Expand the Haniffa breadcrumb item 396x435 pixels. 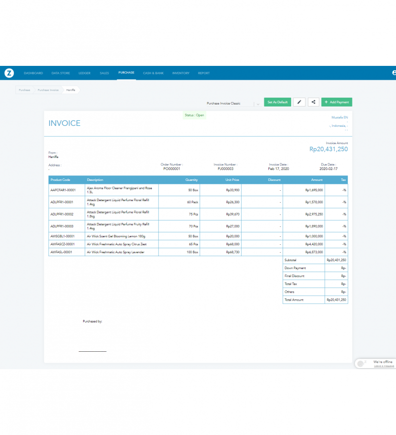70,90
